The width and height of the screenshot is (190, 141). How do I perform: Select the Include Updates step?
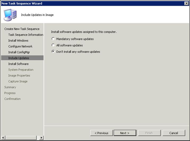coord(22,58)
